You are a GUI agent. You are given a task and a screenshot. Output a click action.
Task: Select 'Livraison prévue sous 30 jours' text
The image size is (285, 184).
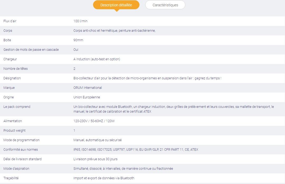[x=95, y=159]
